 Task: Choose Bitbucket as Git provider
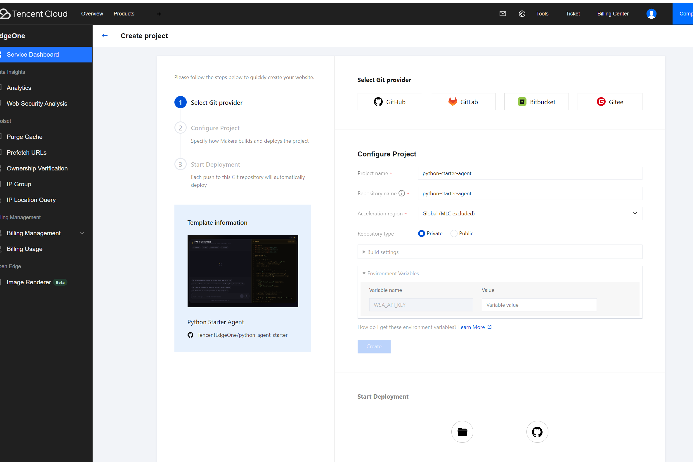tap(536, 102)
